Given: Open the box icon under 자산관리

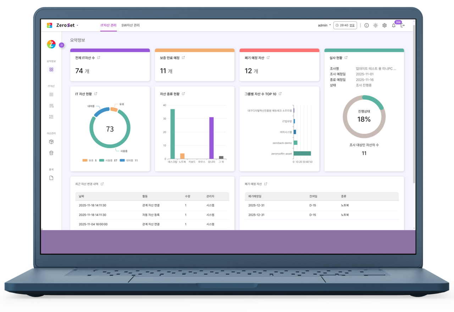Looking at the screenshot, I should point(51,142).
